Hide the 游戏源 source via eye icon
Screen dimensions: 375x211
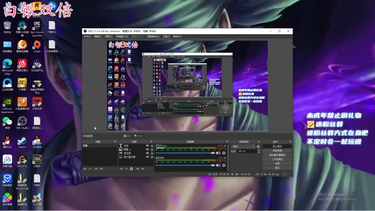pyautogui.click(x=147, y=153)
